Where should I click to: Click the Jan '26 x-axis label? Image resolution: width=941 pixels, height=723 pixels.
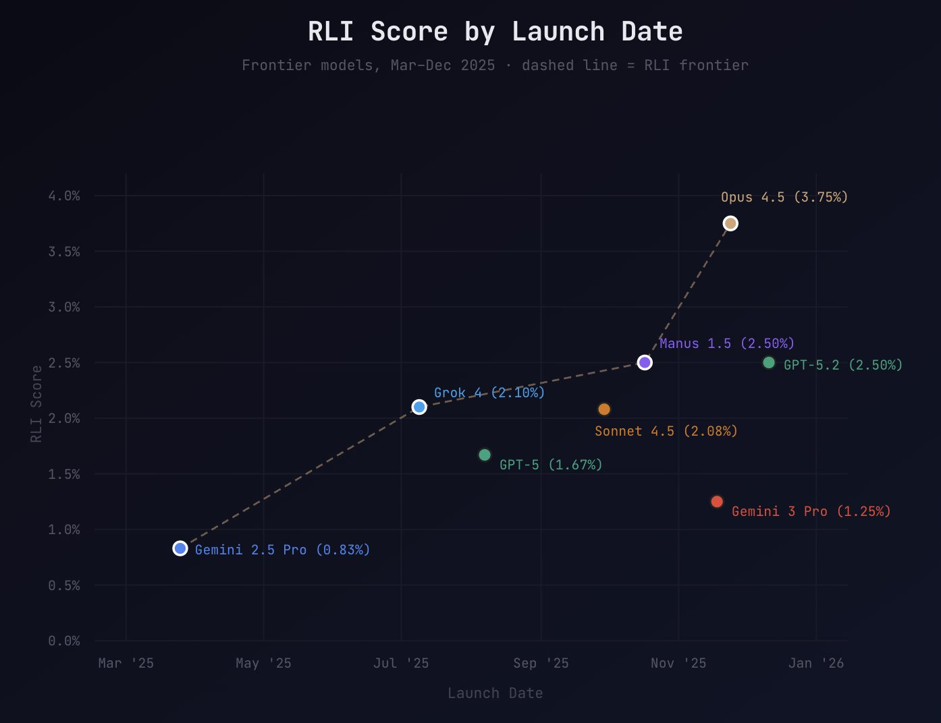click(x=816, y=663)
